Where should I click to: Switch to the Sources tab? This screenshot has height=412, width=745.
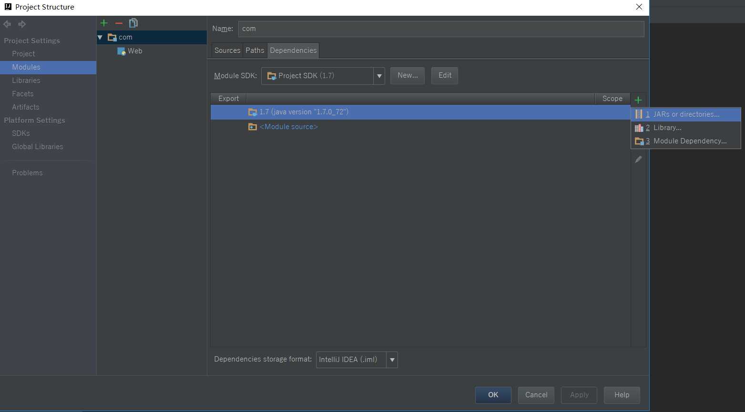(x=227, y=50)
